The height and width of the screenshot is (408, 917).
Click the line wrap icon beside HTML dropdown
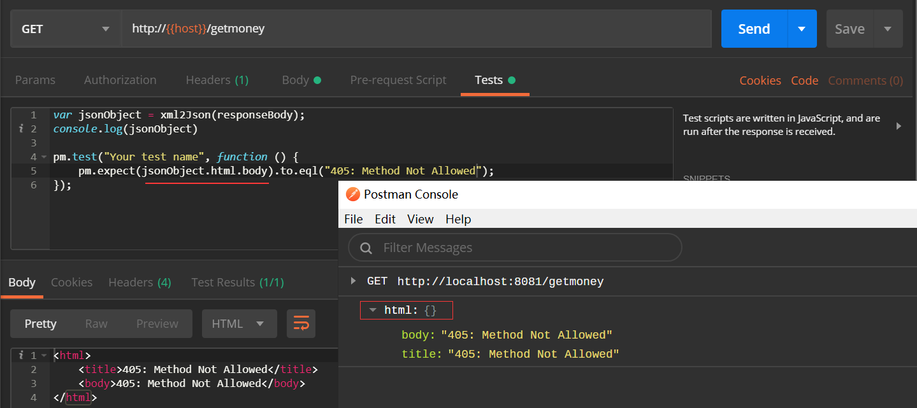[x=300, y=323]
